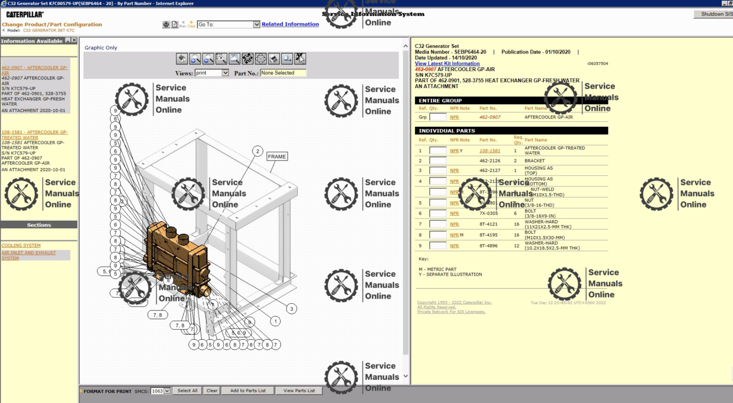Click the printer icon in graphic toolbar

[x=273, y=59]
